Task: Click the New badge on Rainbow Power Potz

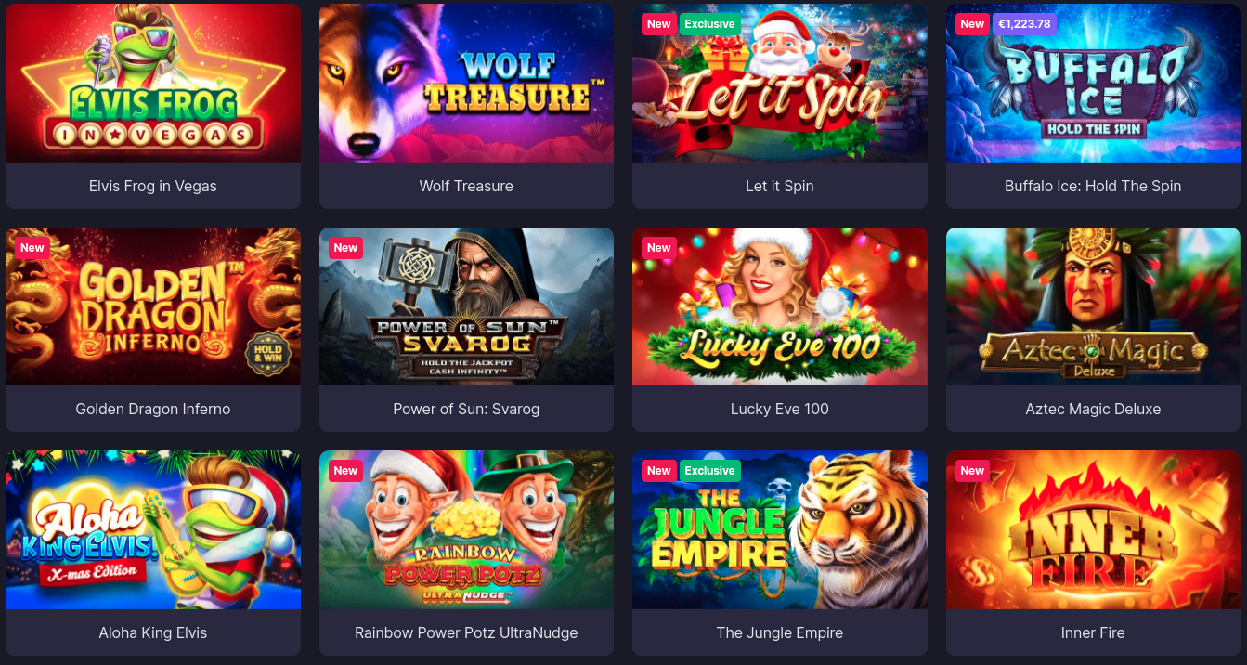Action: pyautogui.click(x=345, y=471)
